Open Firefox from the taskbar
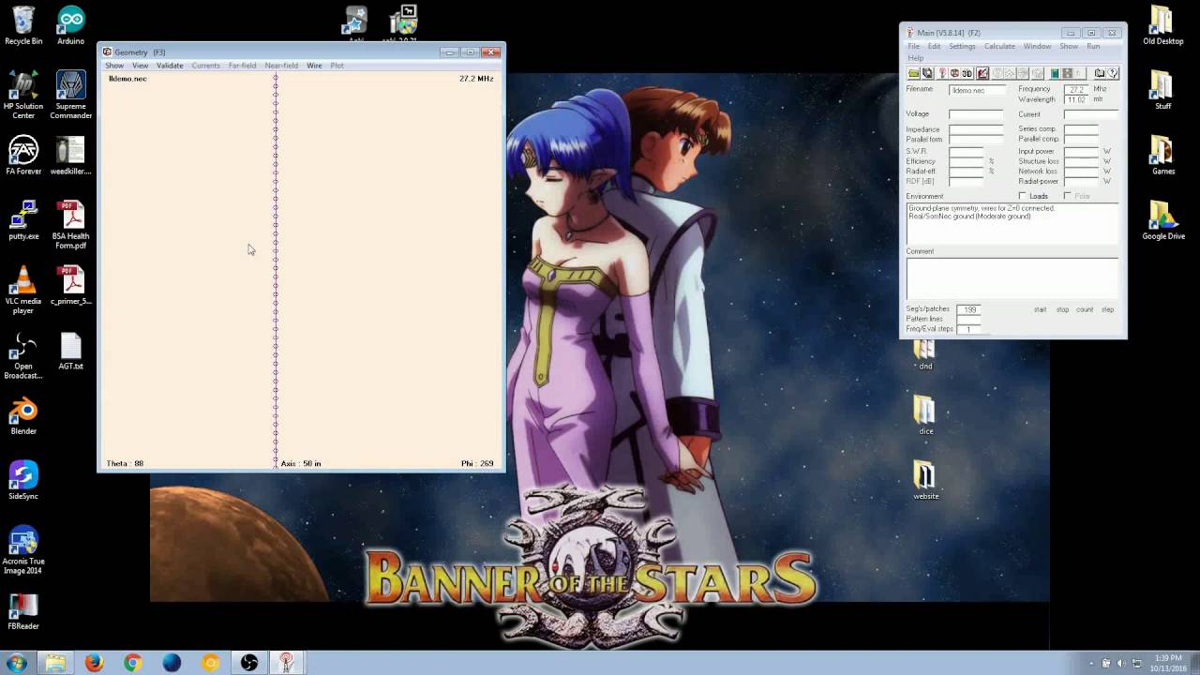This screenshot has width=1200, height=675. (94, 663)
